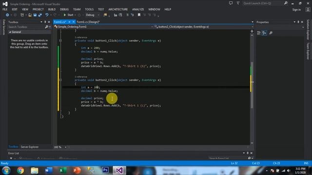Screen dimensions: 312x175
Task: Click the Navigate Backward toolbar icon
Action: (7, 15)
